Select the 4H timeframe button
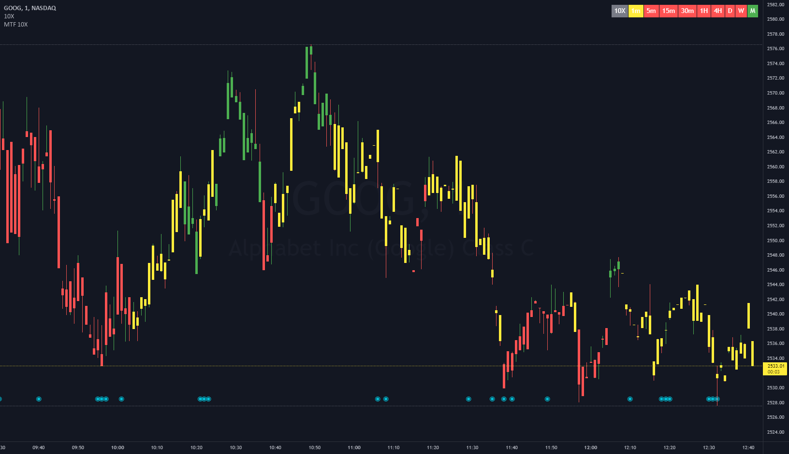Screen dimensions: 789x454 (x=717, y=11)
